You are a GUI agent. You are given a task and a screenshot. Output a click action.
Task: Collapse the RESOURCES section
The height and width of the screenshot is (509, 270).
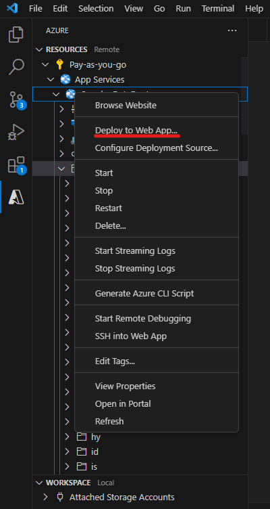(39, 49)
